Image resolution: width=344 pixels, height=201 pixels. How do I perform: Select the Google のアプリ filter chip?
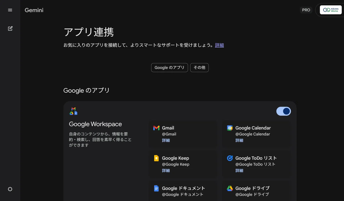click(169, 67)
